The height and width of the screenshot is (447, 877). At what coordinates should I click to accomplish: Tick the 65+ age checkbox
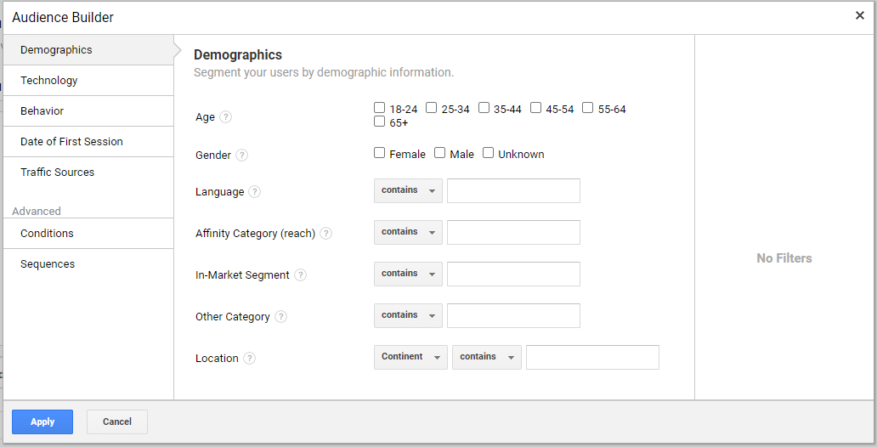pos(380,122)
